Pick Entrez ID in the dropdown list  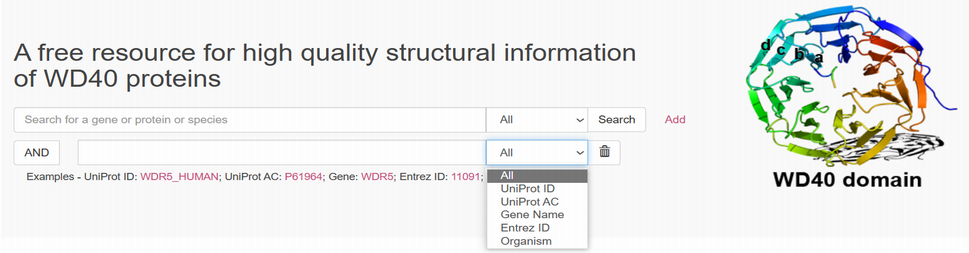click(x=537, y=228)
